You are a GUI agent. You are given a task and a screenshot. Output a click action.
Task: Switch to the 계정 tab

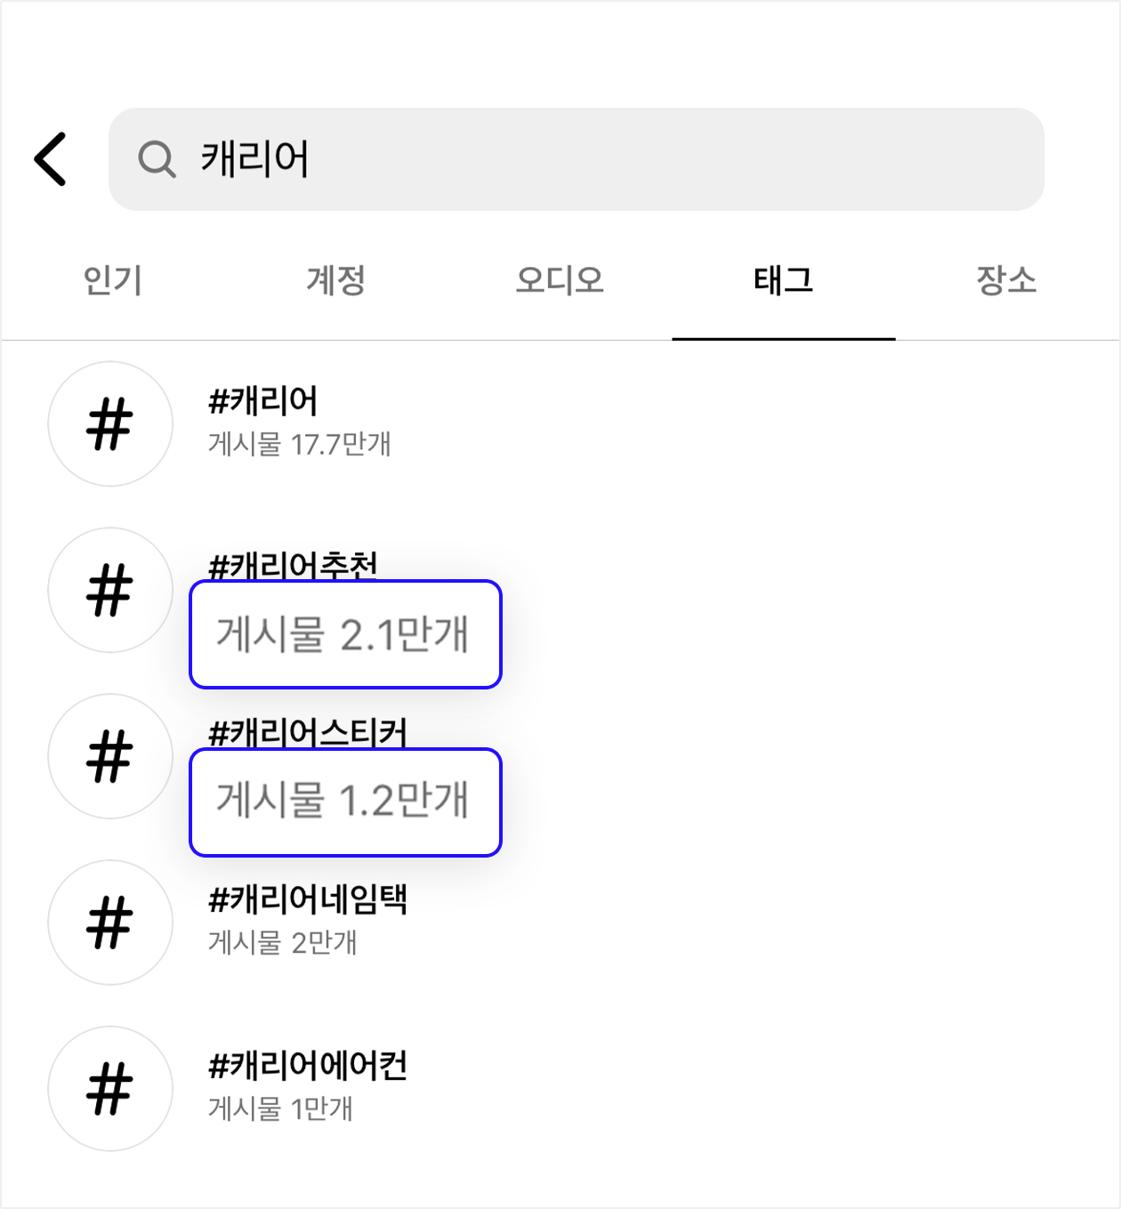336,281
